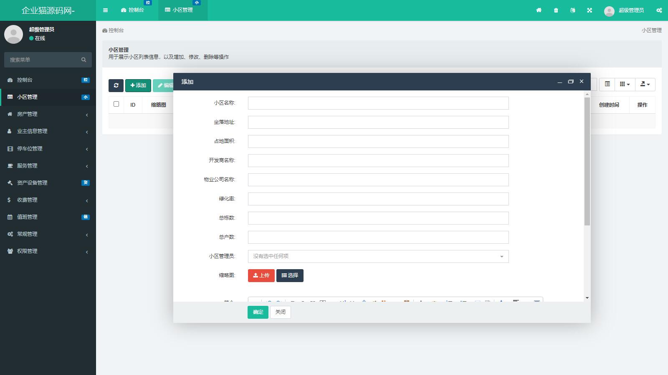Focus the 坐落地址 input field
The height and width of the screenshot is (375, 668).
click(x=378, y=122)
